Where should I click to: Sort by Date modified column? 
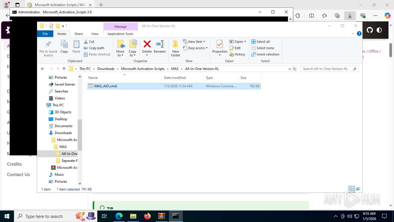183,77
